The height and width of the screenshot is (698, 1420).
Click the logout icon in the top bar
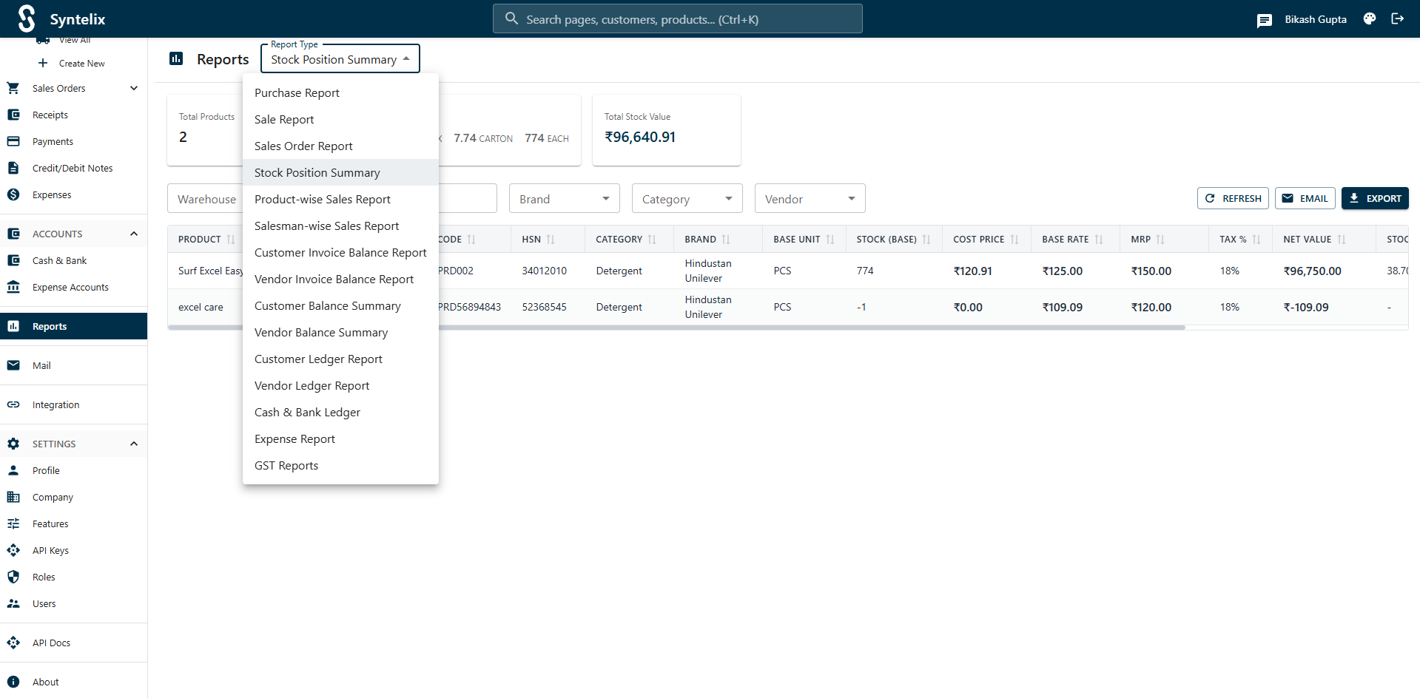[x=1398, y=18]
